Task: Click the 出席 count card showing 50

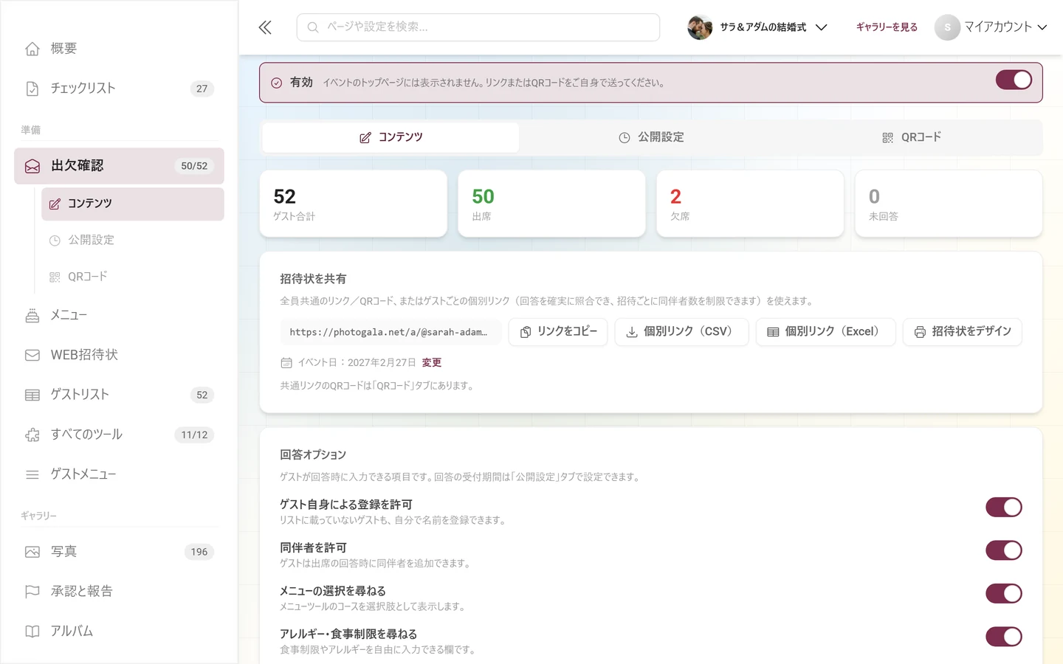Action: 551,204
